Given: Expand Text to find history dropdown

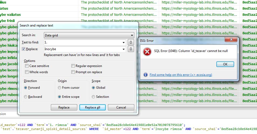Looking at the screenshot, I should tap(124, 42).
